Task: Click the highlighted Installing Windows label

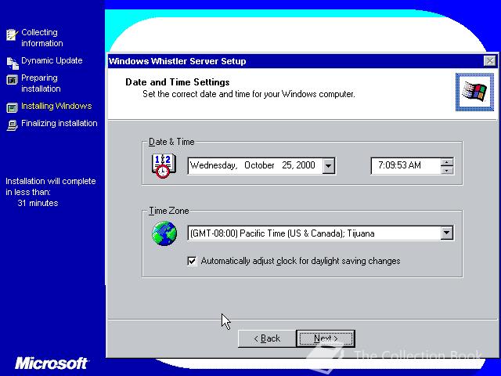Action: coord(56,106)
